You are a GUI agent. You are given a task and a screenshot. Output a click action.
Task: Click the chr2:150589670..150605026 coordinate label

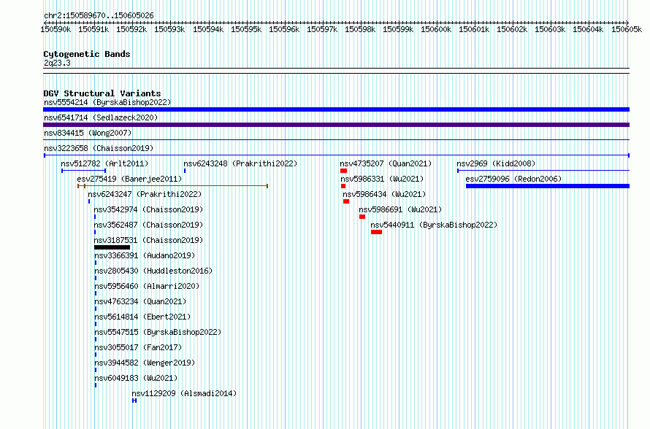[99, 15]
